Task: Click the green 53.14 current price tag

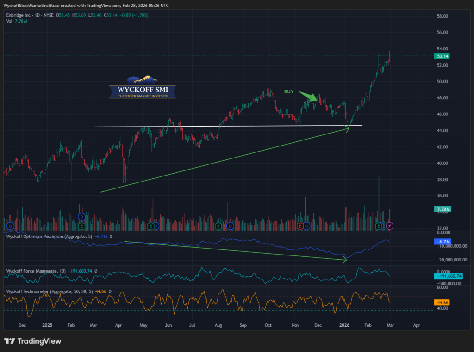Action: tap(442, 56)
